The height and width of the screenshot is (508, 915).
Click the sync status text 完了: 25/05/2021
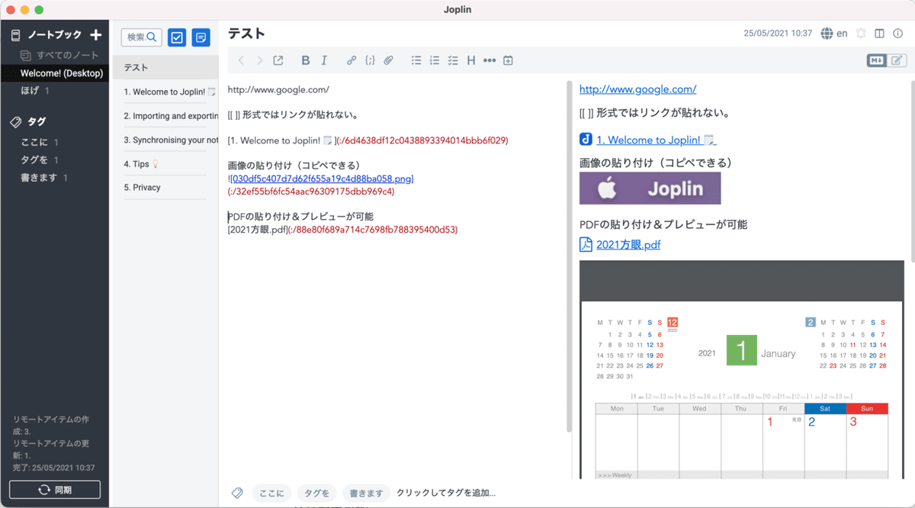(53, 468)
